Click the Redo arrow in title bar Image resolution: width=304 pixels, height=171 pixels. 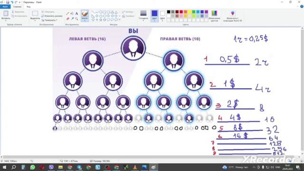16,2
